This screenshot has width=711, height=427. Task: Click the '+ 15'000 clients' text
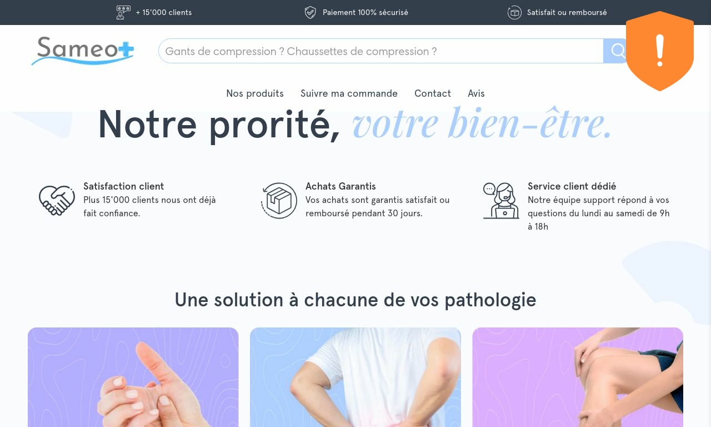click(164, 12)
